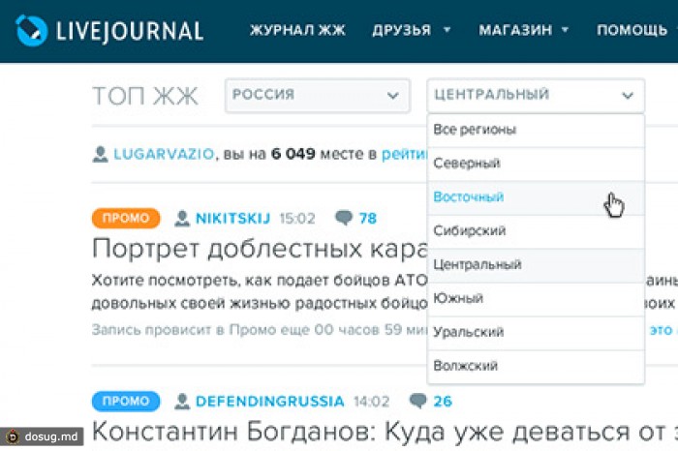Image resolution: width=678 pixels, height=451 pixels.
Task: Open the LUGARVAZIO profile link
Action: point(164,154)
